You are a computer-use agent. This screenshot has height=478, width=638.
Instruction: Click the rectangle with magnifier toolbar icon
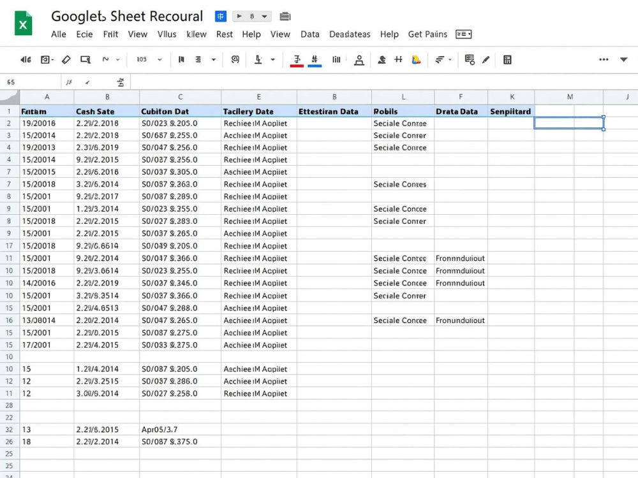[x=85, y=60]
